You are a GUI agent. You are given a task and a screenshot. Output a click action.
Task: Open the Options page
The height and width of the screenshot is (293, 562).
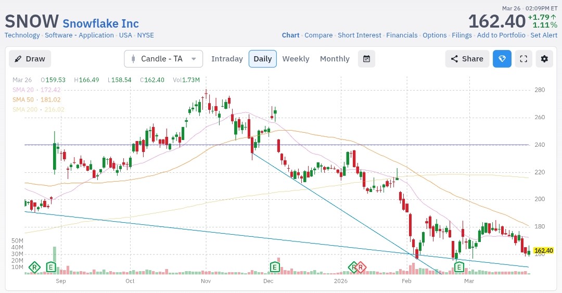[435, 35]
